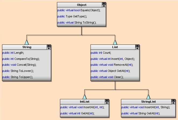Image resolution: width=178 pixels, height=120 pixels.
Task: Select int GetAt(int) in IntList
Action: coord(77,113)
